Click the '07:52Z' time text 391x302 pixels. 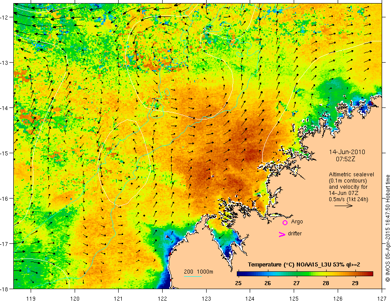point(345,159)
